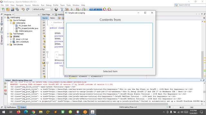The image size is (206, 115).
Task: Open the Services side tab
Action: coord(2,21)
